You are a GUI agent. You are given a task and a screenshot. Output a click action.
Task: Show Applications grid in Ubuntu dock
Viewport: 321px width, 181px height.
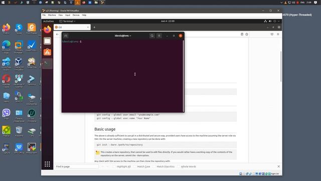click(47, 164)
